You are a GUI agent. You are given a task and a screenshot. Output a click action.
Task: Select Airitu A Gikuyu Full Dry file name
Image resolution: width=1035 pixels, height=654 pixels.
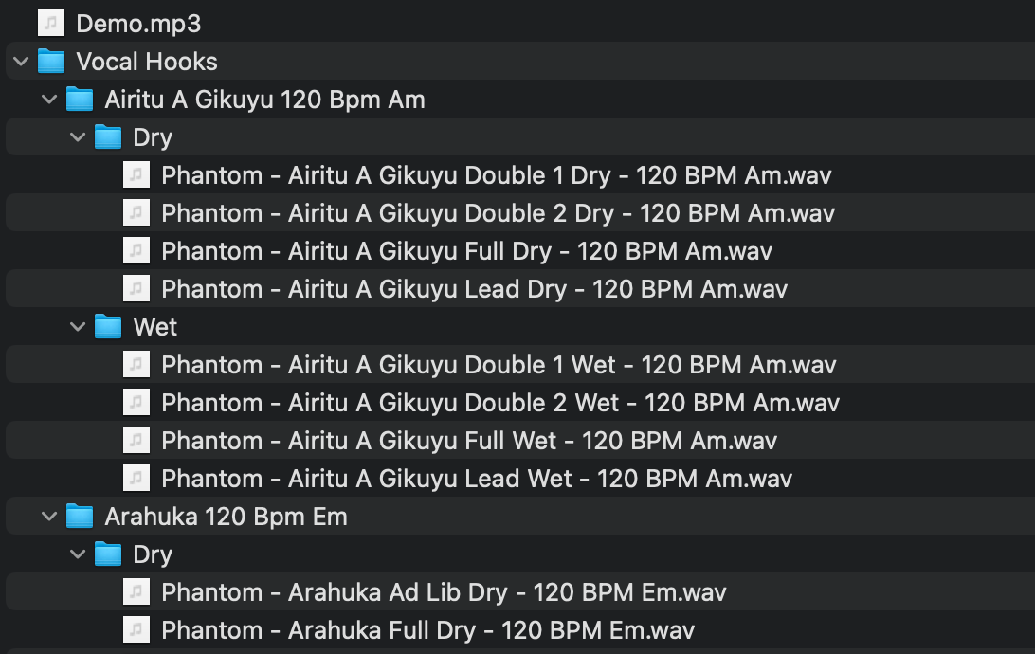(466, 251)
